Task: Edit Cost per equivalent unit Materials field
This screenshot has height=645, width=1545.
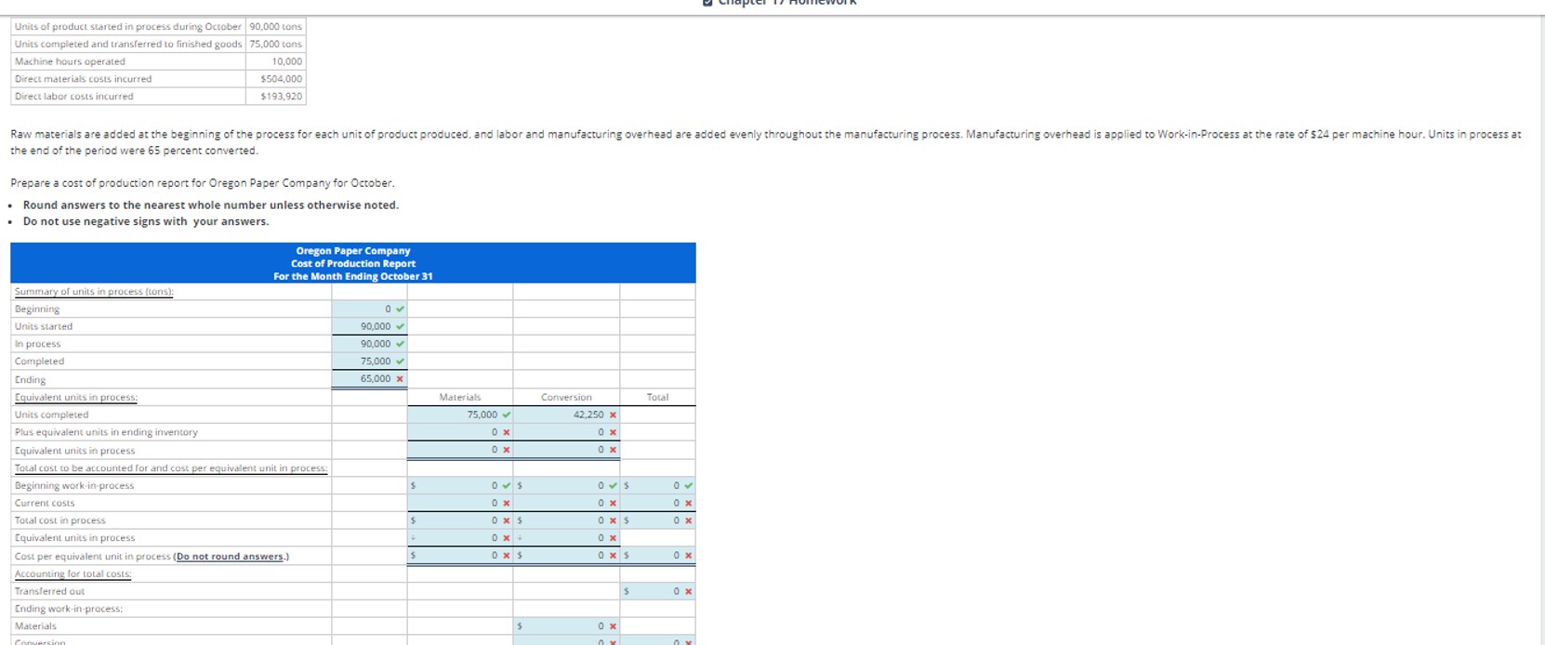Action: (x=459, y=556)
